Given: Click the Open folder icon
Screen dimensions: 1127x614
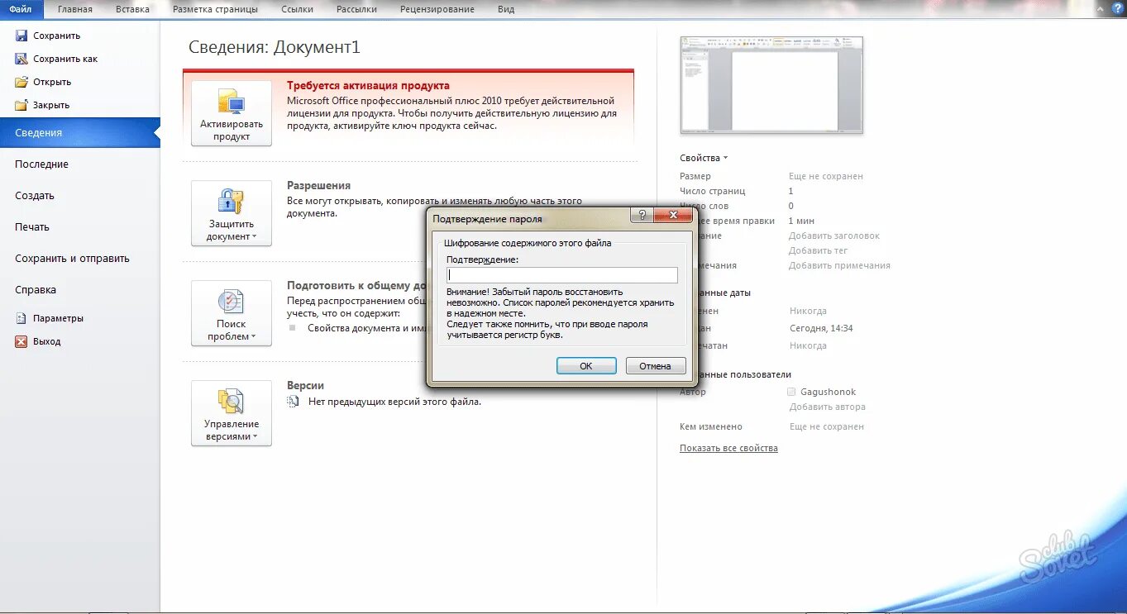Looking at the screenshot, I should tap(21, 82).
